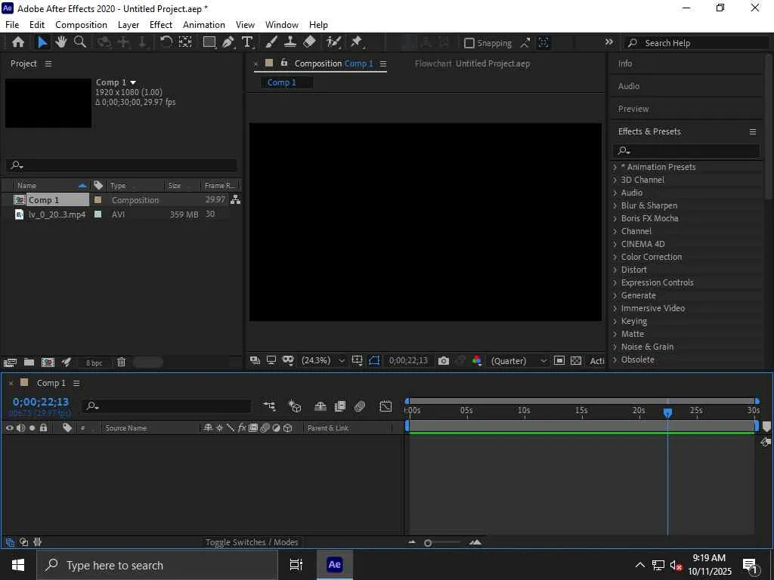The image size is (774, 580).
Task: Open Windows Task View on taskbar
Action: point(296,565)
